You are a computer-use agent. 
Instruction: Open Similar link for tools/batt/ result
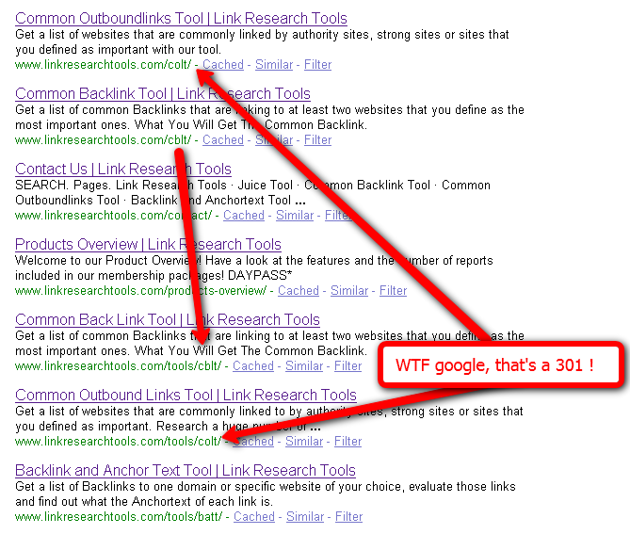pos(305,516)
